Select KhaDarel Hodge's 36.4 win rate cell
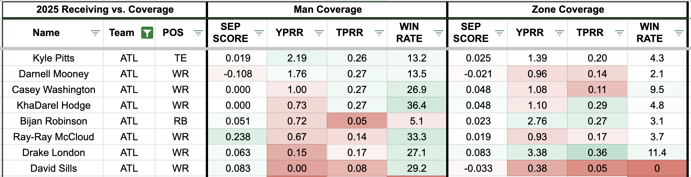The height and width of the screenshot is (177, 691). tap(416, 105)
